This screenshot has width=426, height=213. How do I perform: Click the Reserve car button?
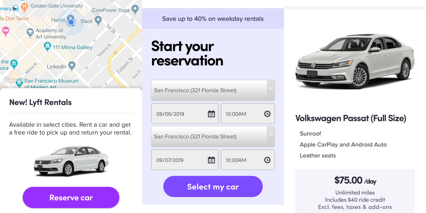[x=71, y=197]
